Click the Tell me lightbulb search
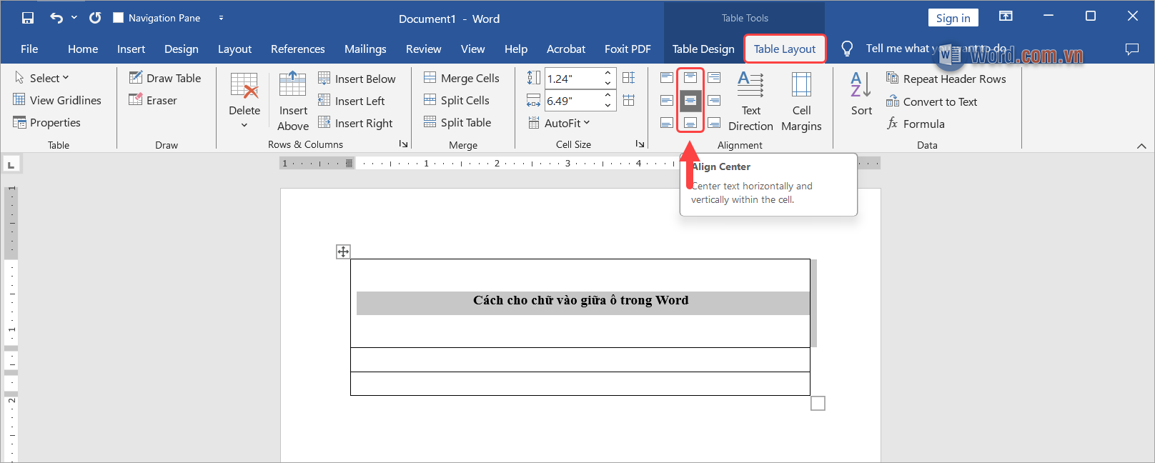The width and height of the screenshot is (1155, 463). tap(847, 49)
